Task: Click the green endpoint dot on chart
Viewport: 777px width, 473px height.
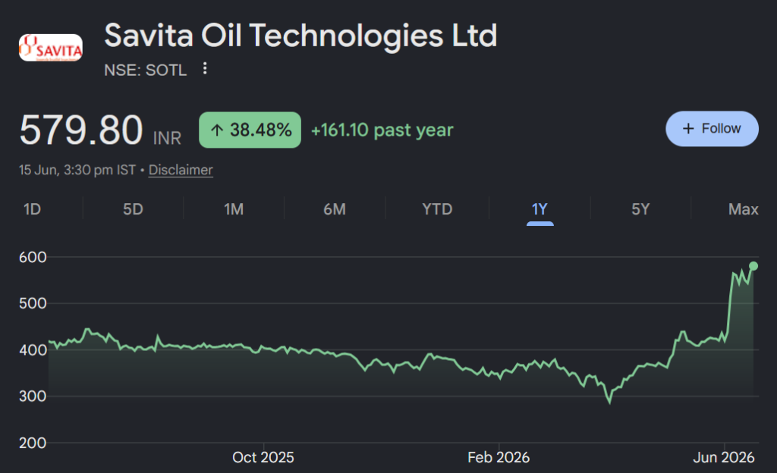Action: [753, 266]
